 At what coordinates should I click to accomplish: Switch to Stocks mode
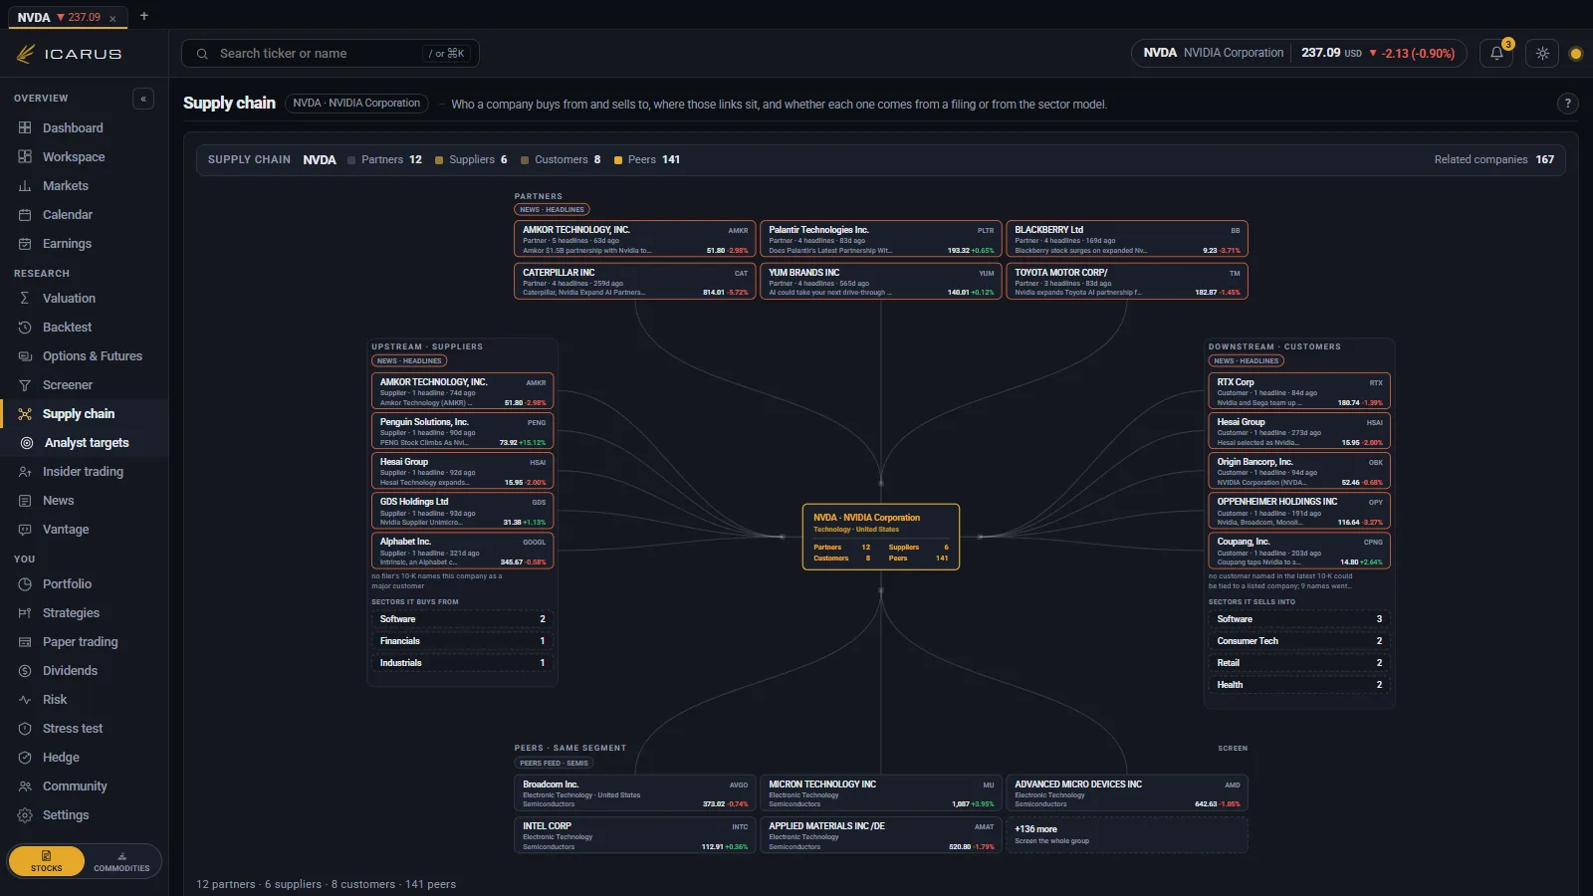(x=47, y=861)
